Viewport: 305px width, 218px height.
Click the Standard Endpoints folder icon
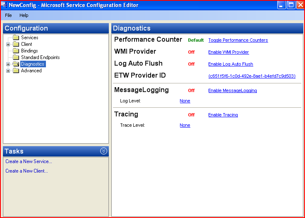point(16,57)
